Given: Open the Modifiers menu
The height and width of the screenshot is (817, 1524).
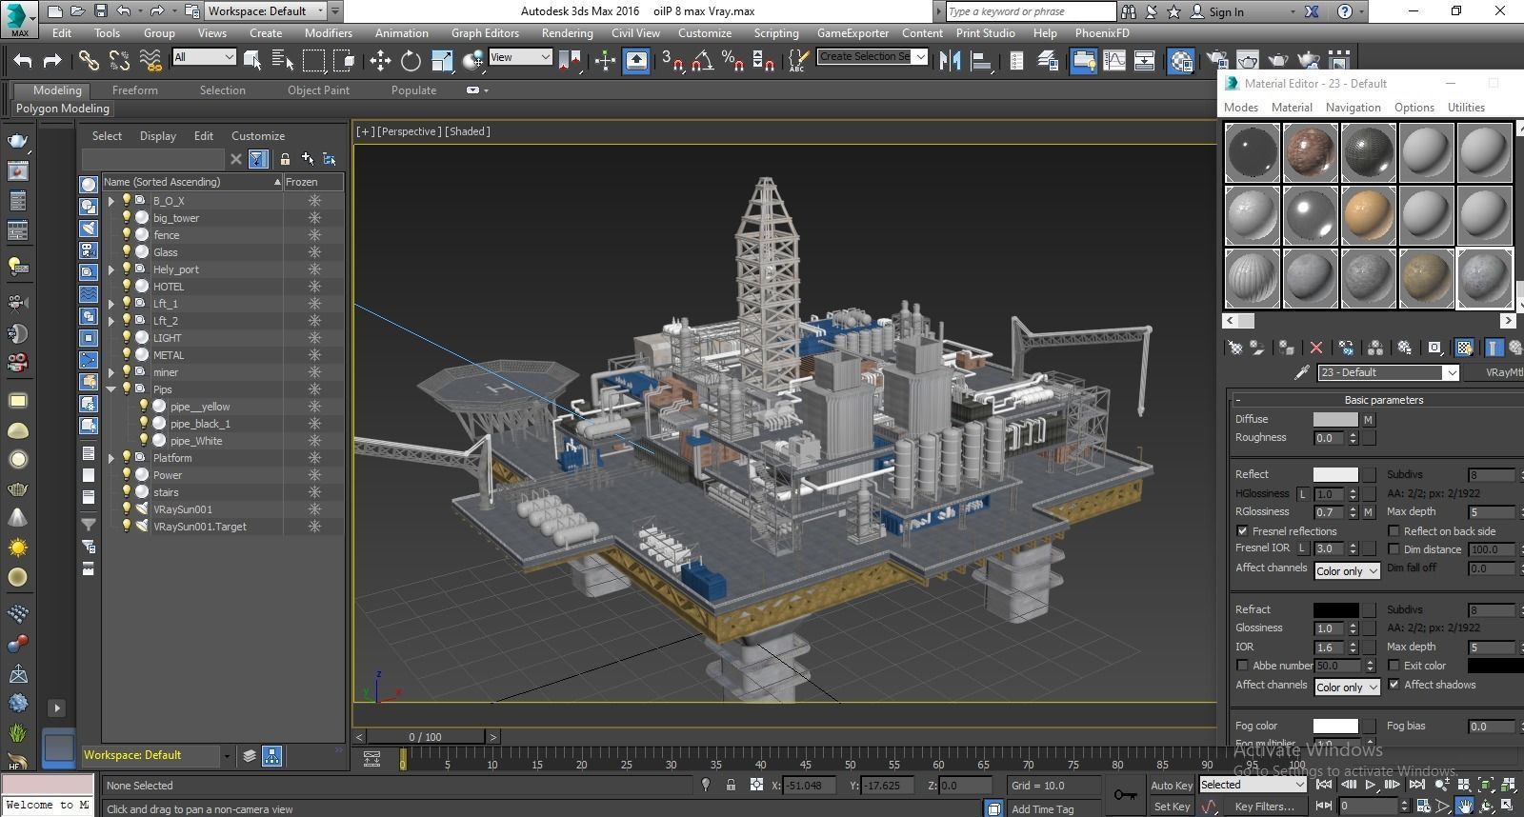Looking at the screenshot, I should pyautogui.click(x=328, y=32).
